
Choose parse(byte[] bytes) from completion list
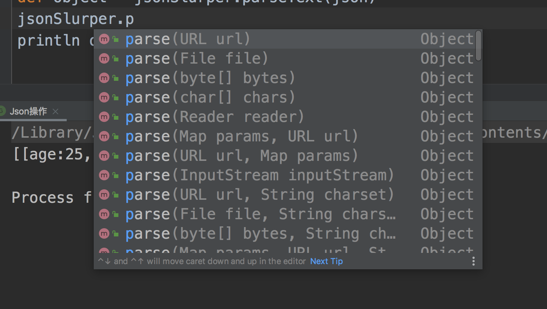click(288, 78)
